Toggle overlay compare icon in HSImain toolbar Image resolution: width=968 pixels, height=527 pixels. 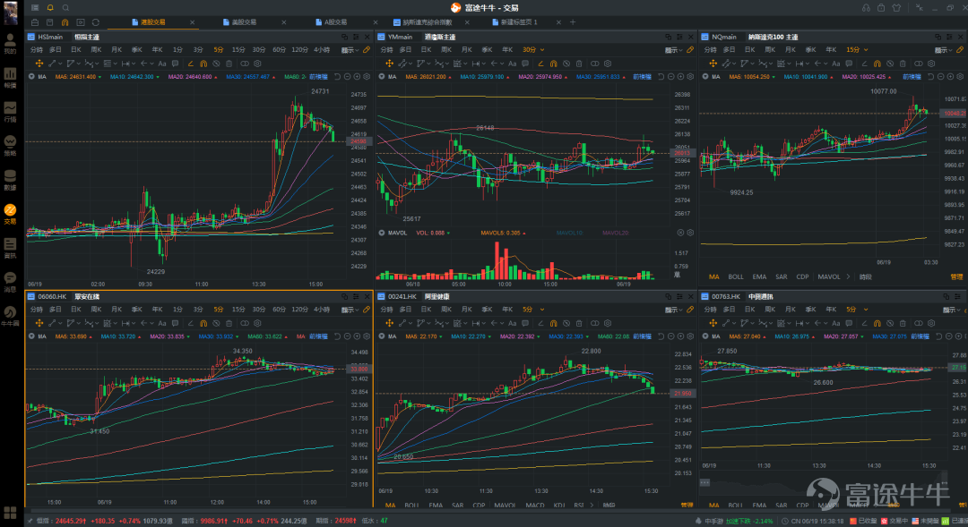point(245,64)
